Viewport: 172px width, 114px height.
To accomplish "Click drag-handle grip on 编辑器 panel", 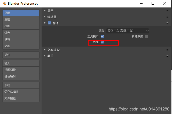I will (167, 17).
